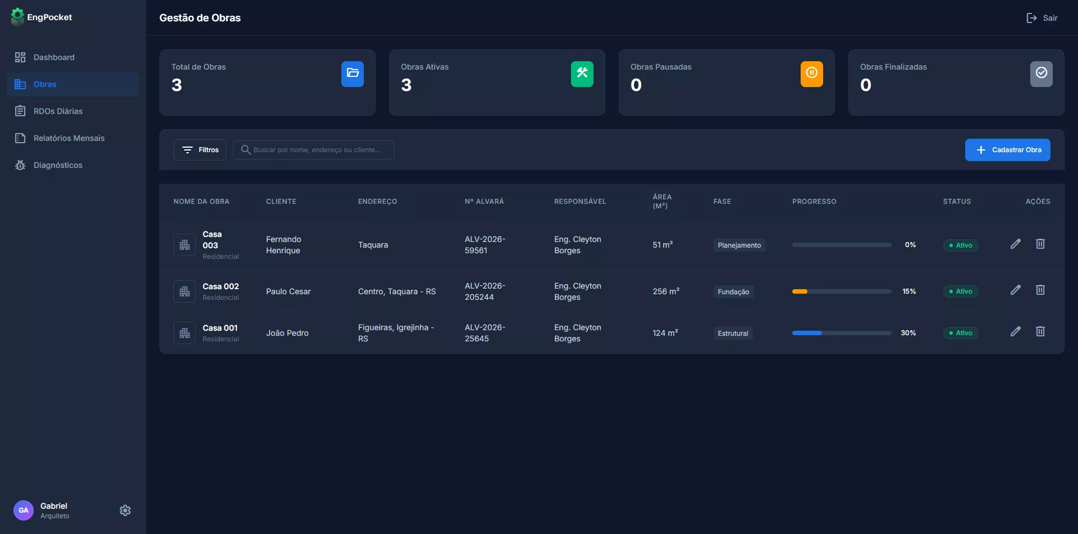Click the Fundação phase chip on Casa 002

pos(733,291)
